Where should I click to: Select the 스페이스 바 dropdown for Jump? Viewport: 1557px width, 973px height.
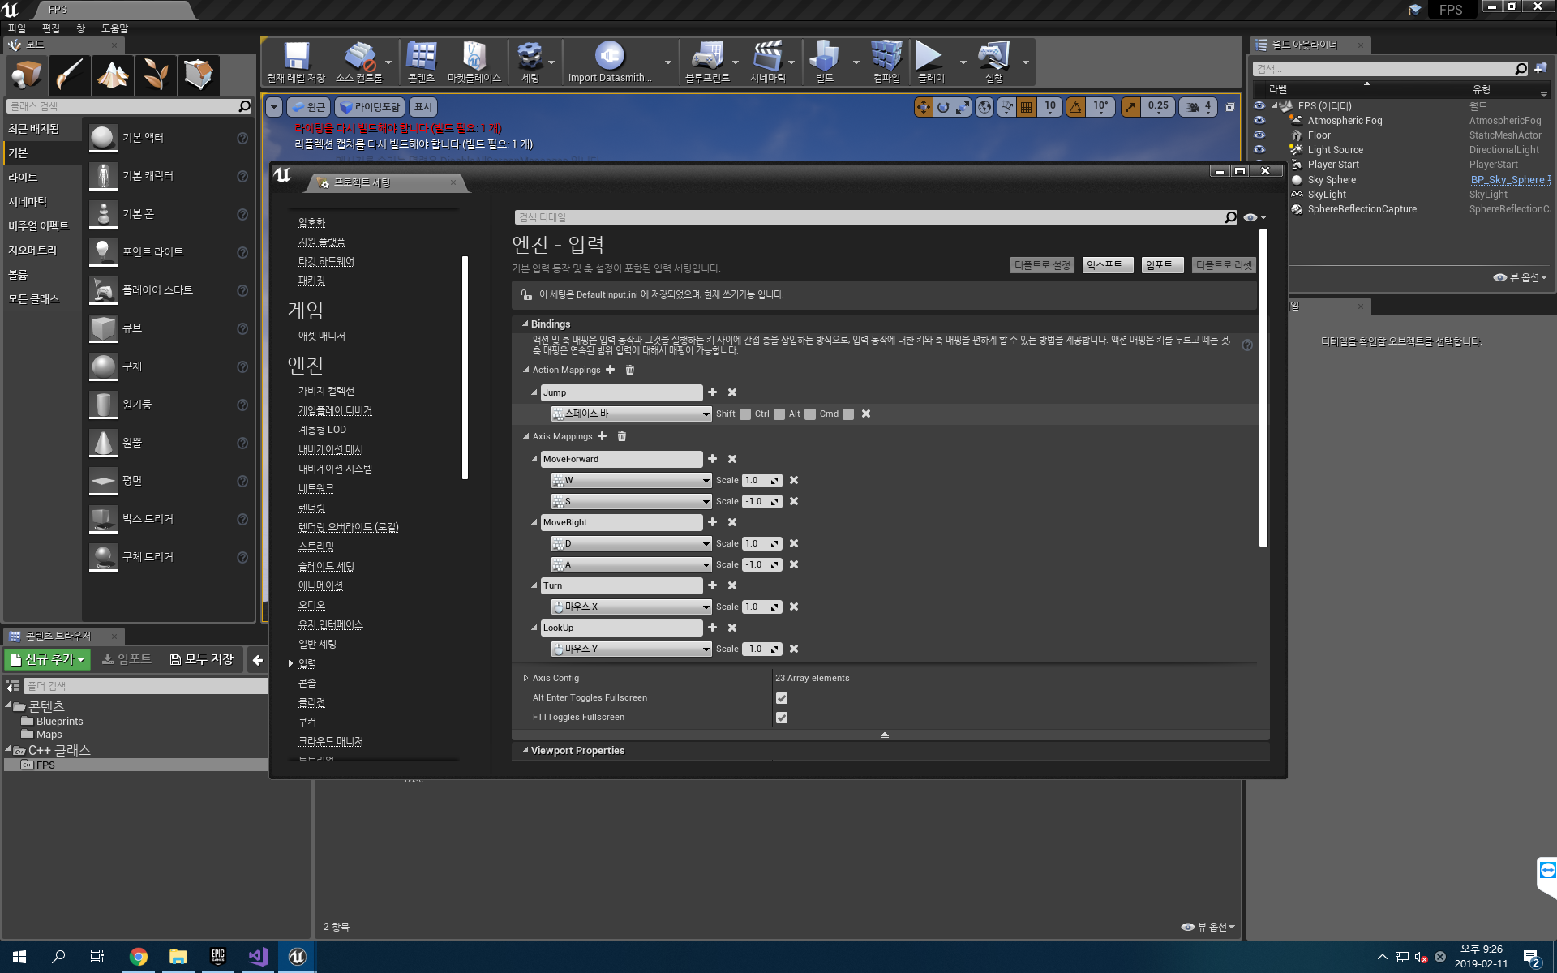pos(628,413)
